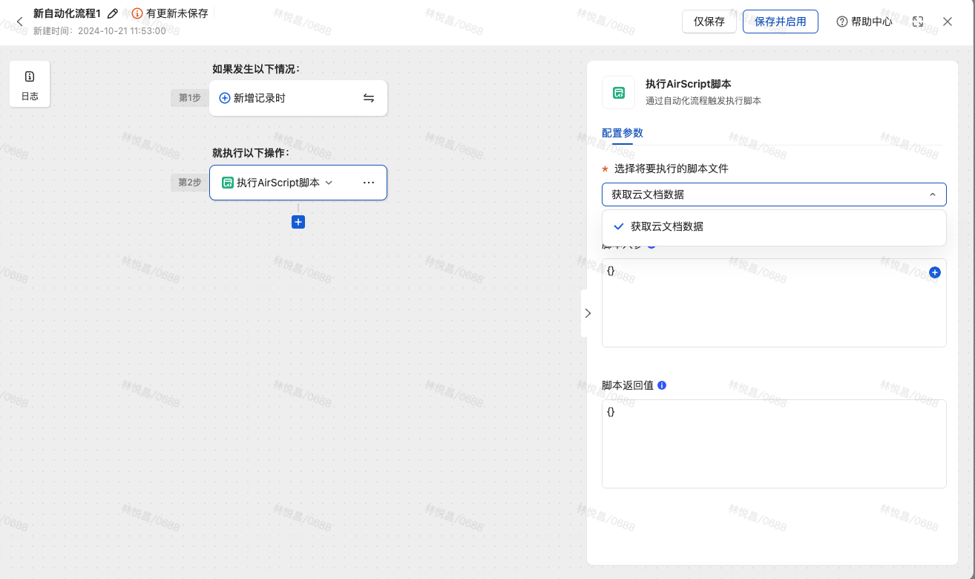
Task: Click the unsaved changes warning icon
Action: coord(137,13)
